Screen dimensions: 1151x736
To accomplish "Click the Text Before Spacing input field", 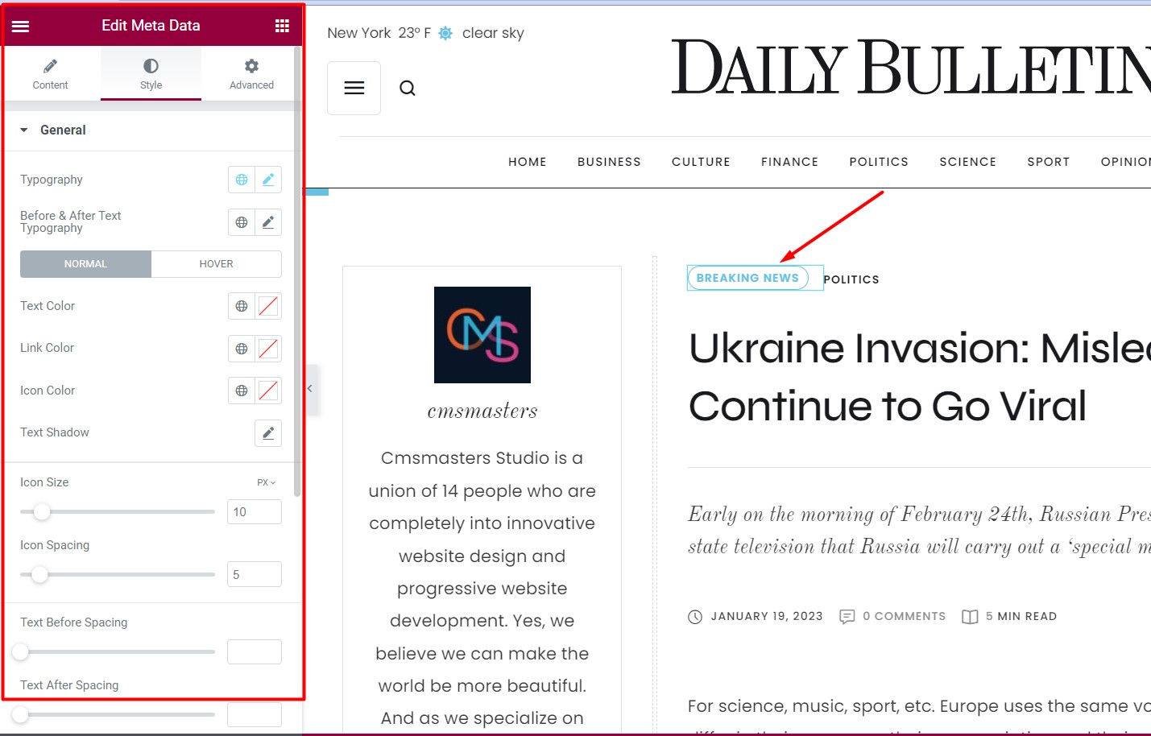I will pyautogui.click(x=255, y=652).
